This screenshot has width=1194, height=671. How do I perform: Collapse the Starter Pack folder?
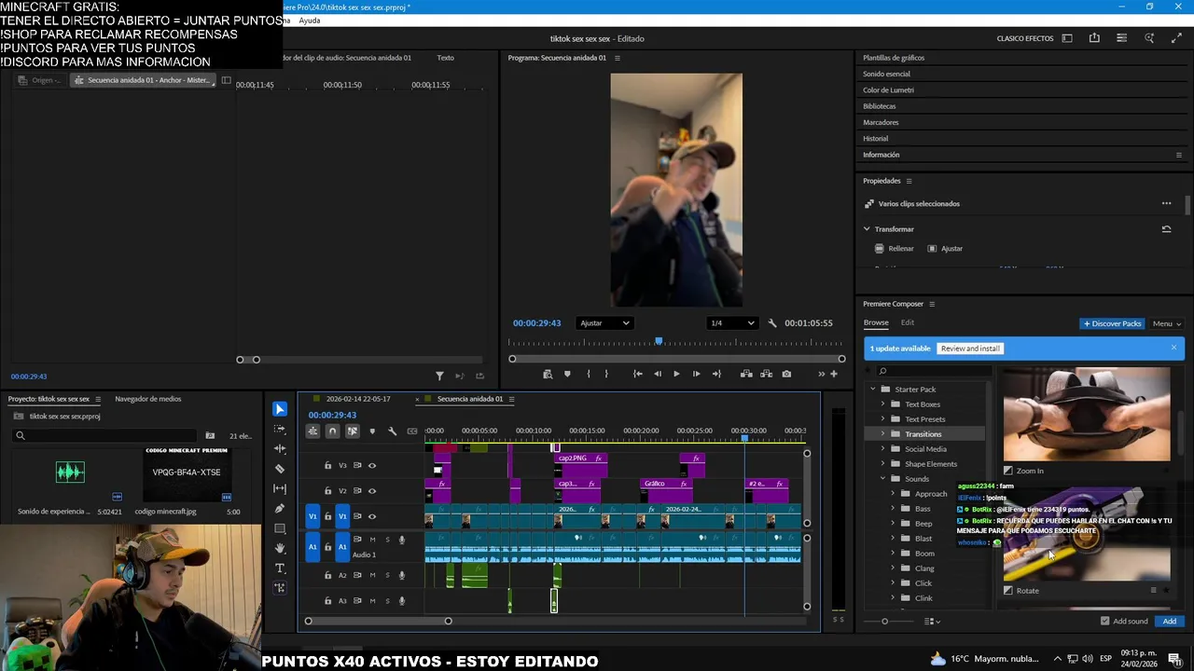click(x=873, y=390)
